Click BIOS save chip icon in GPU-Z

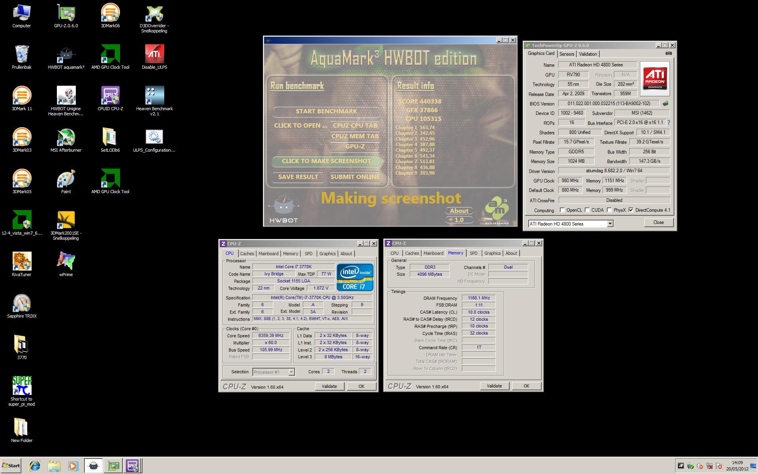tap(666, 103)
